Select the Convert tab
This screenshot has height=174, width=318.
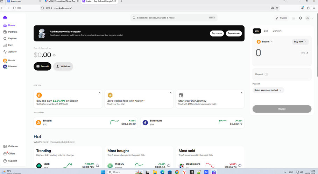pos(277,31)
